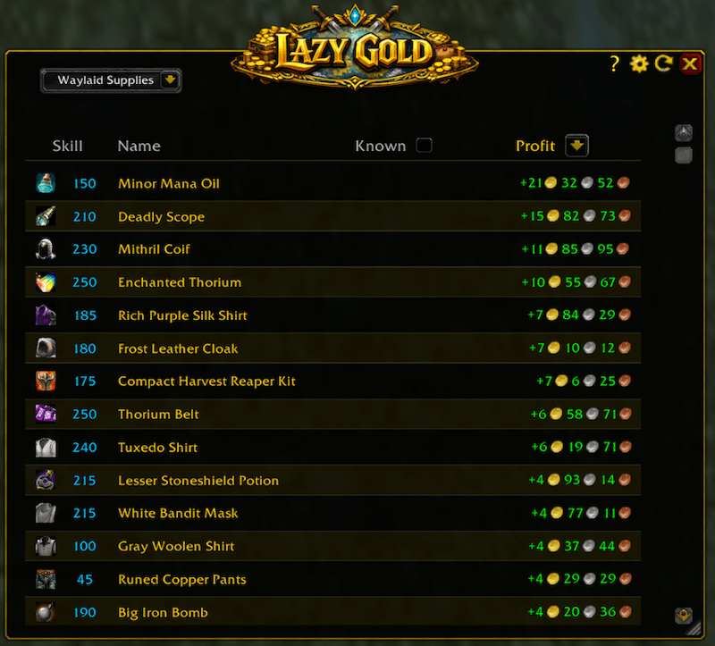Open settings via the gear icon
This screenshot has height=646, width=715.
[639, 63]
